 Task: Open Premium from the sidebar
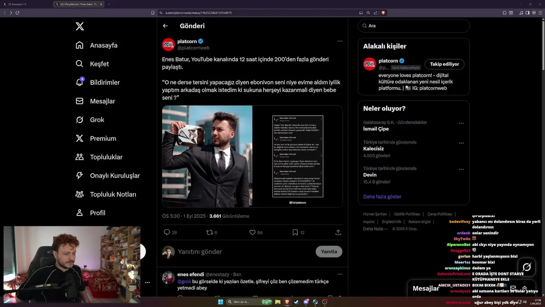point(96,139)
